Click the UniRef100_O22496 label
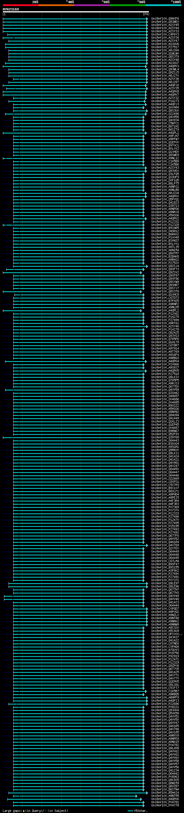 tap(165, 114)
